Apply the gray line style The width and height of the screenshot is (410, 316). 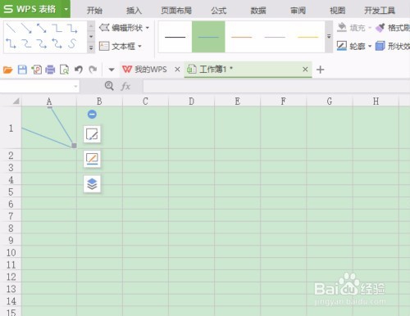coord(275,37)
